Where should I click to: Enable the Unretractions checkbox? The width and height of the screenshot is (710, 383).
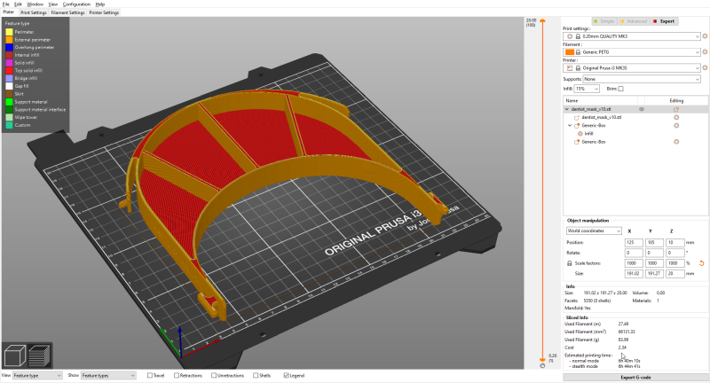point(214,375)
